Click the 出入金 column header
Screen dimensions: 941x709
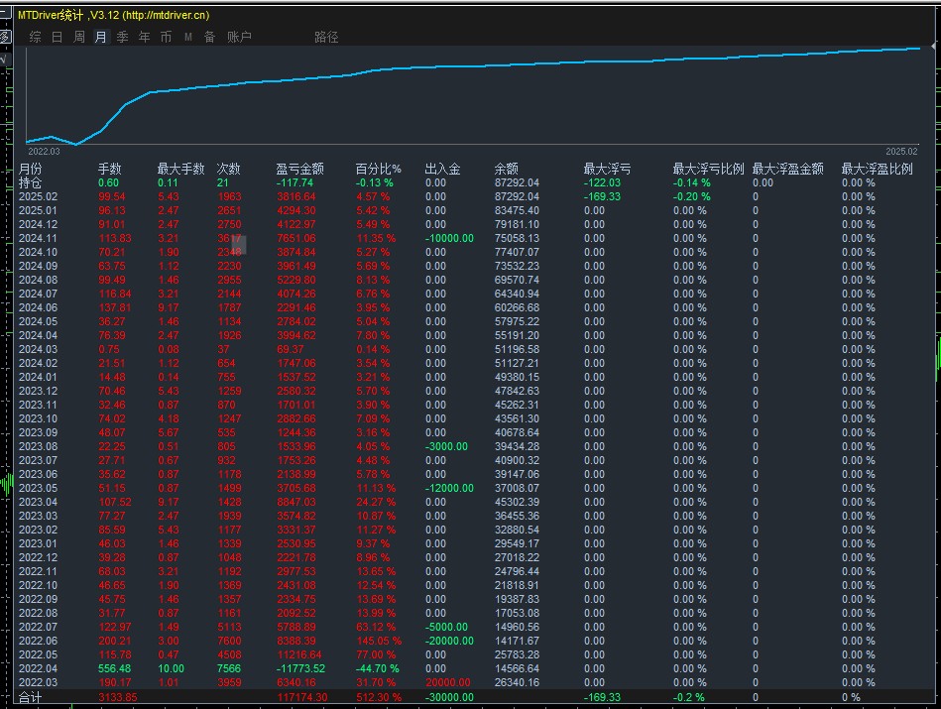coord(442,169)
